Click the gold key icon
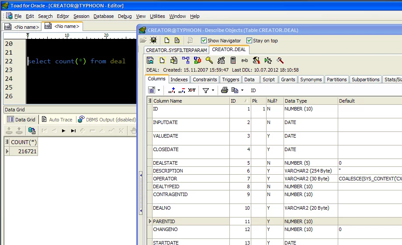This screenshot has width=402, height=245. pos(209,60)
